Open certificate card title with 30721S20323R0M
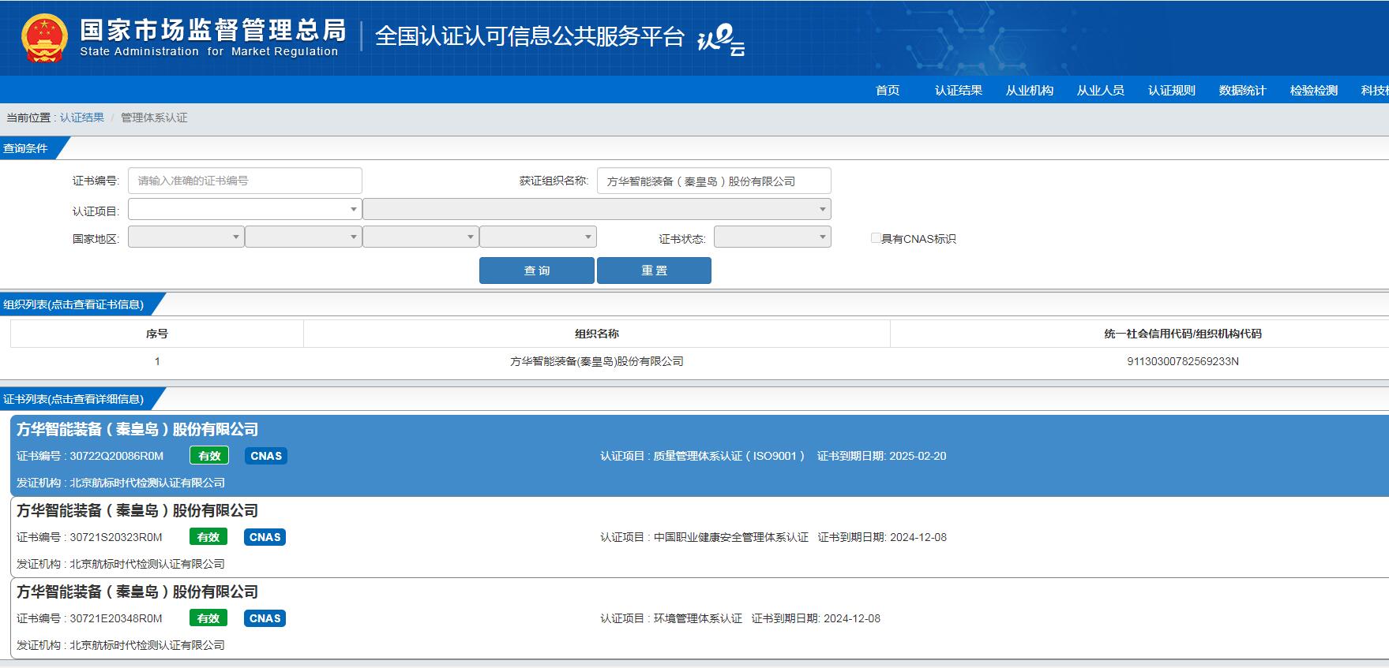 tap(137, 510)
